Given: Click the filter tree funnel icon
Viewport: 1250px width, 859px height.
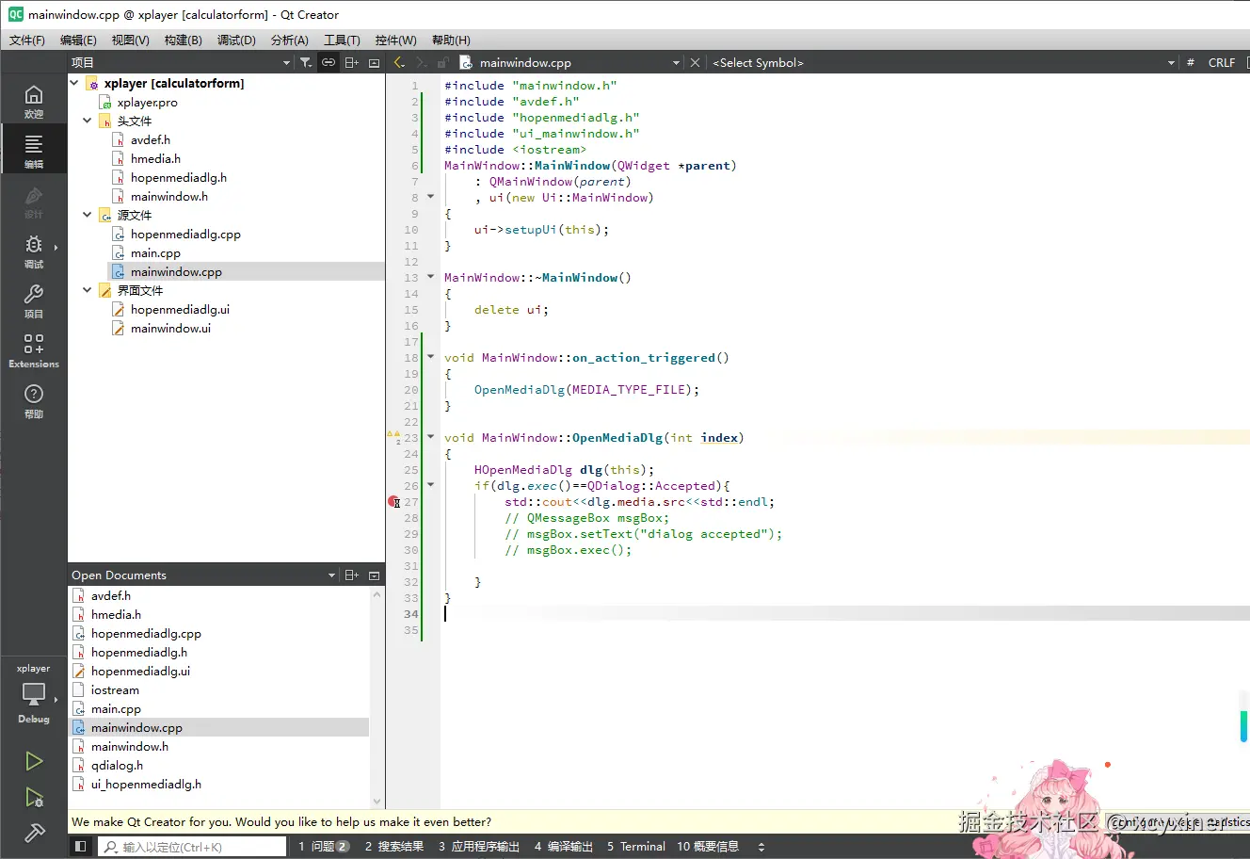Looking at the screenshot, I should 306,63.
